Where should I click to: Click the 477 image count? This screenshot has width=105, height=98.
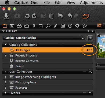coord(89,50)
